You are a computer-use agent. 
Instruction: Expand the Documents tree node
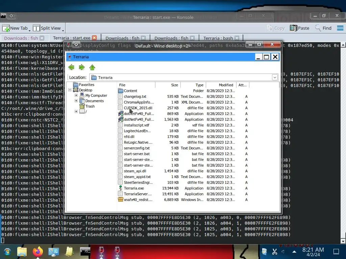76,100
